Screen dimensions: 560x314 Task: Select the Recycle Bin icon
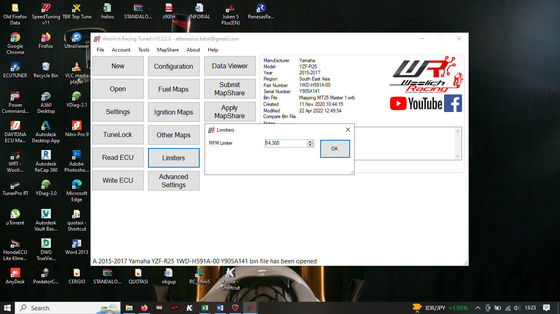(46, 70)
